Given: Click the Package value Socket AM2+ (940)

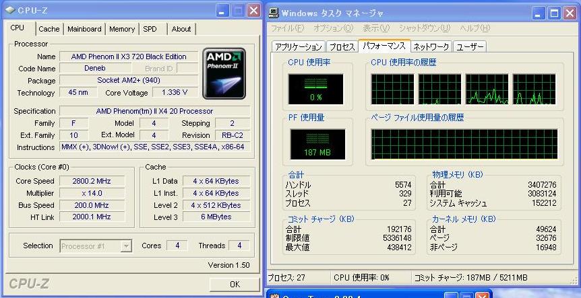Looking at the screenshot, I should (129, 80).
